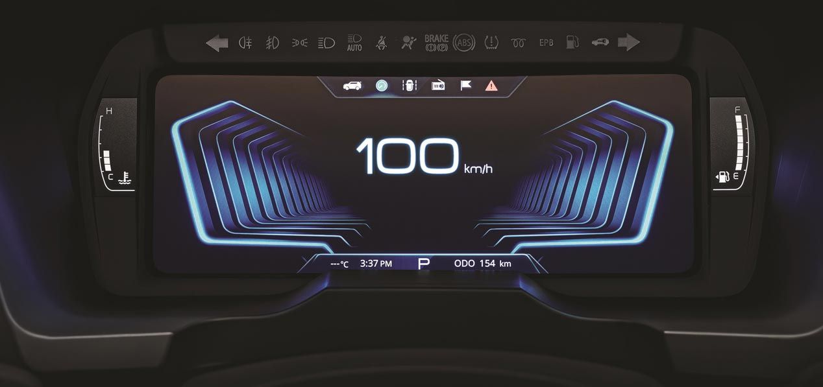
Task: Tap the ABS warning icon
Action: click(x=463, y=41)
